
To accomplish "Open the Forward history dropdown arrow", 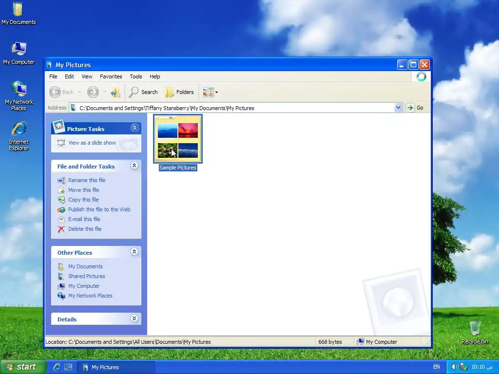I will coord(104,92).
